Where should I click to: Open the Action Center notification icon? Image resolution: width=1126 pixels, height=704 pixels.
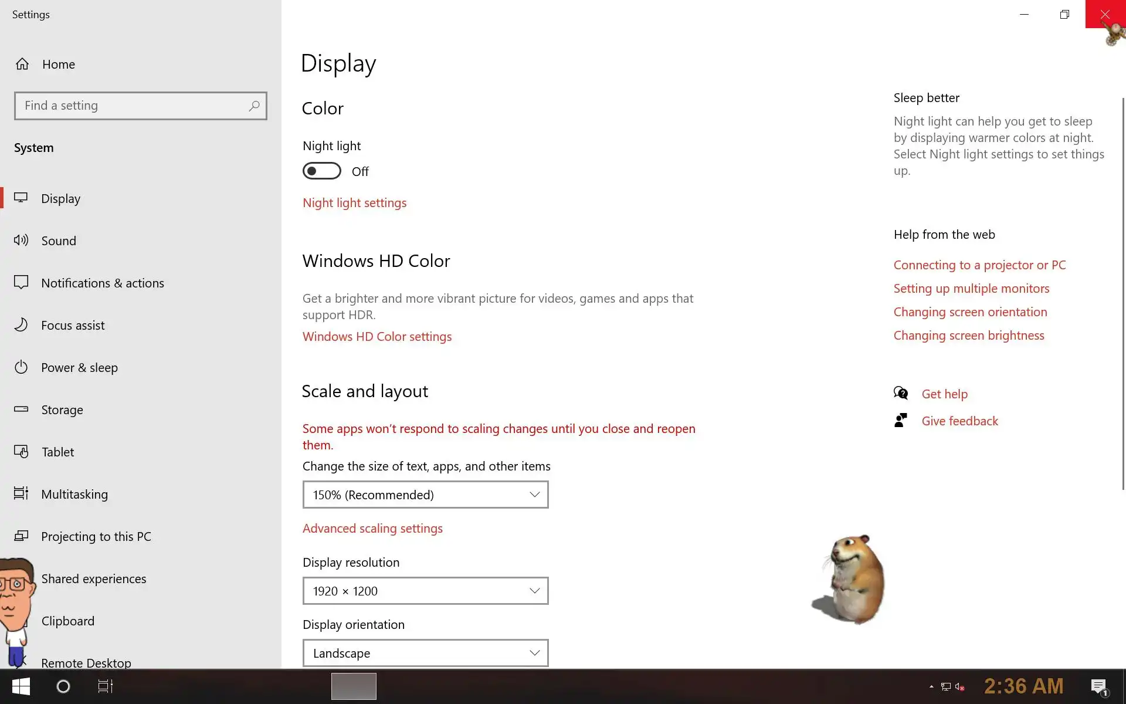[x=1098, y=686]
